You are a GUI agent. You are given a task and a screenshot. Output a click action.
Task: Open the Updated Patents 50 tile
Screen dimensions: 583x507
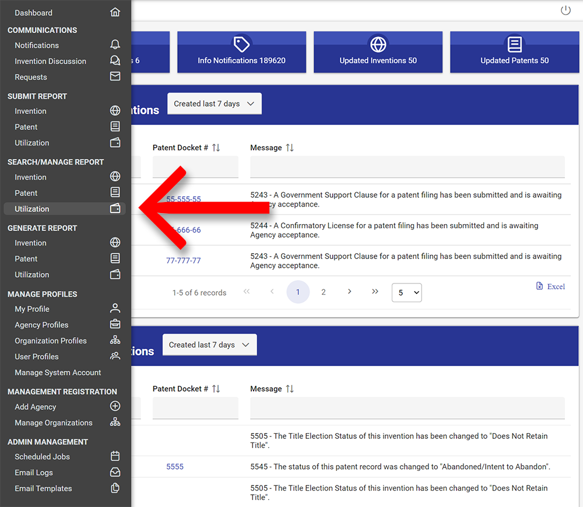click(514, 52)
